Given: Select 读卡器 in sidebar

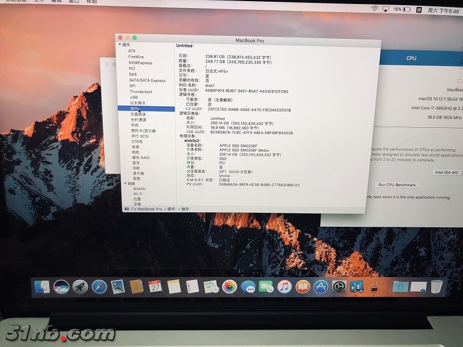Looking at the screenshot, I should [138, 173].
